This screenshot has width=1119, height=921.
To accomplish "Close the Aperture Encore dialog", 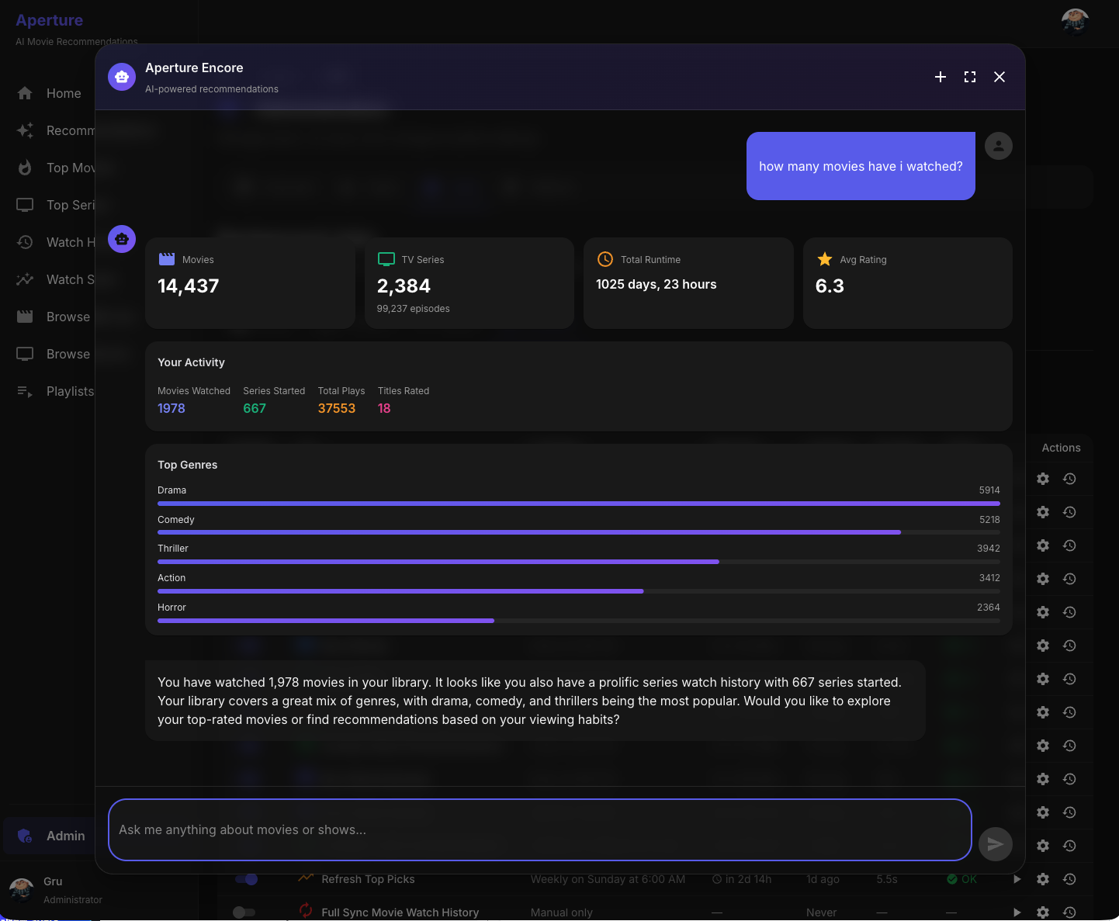I will 999,77.
